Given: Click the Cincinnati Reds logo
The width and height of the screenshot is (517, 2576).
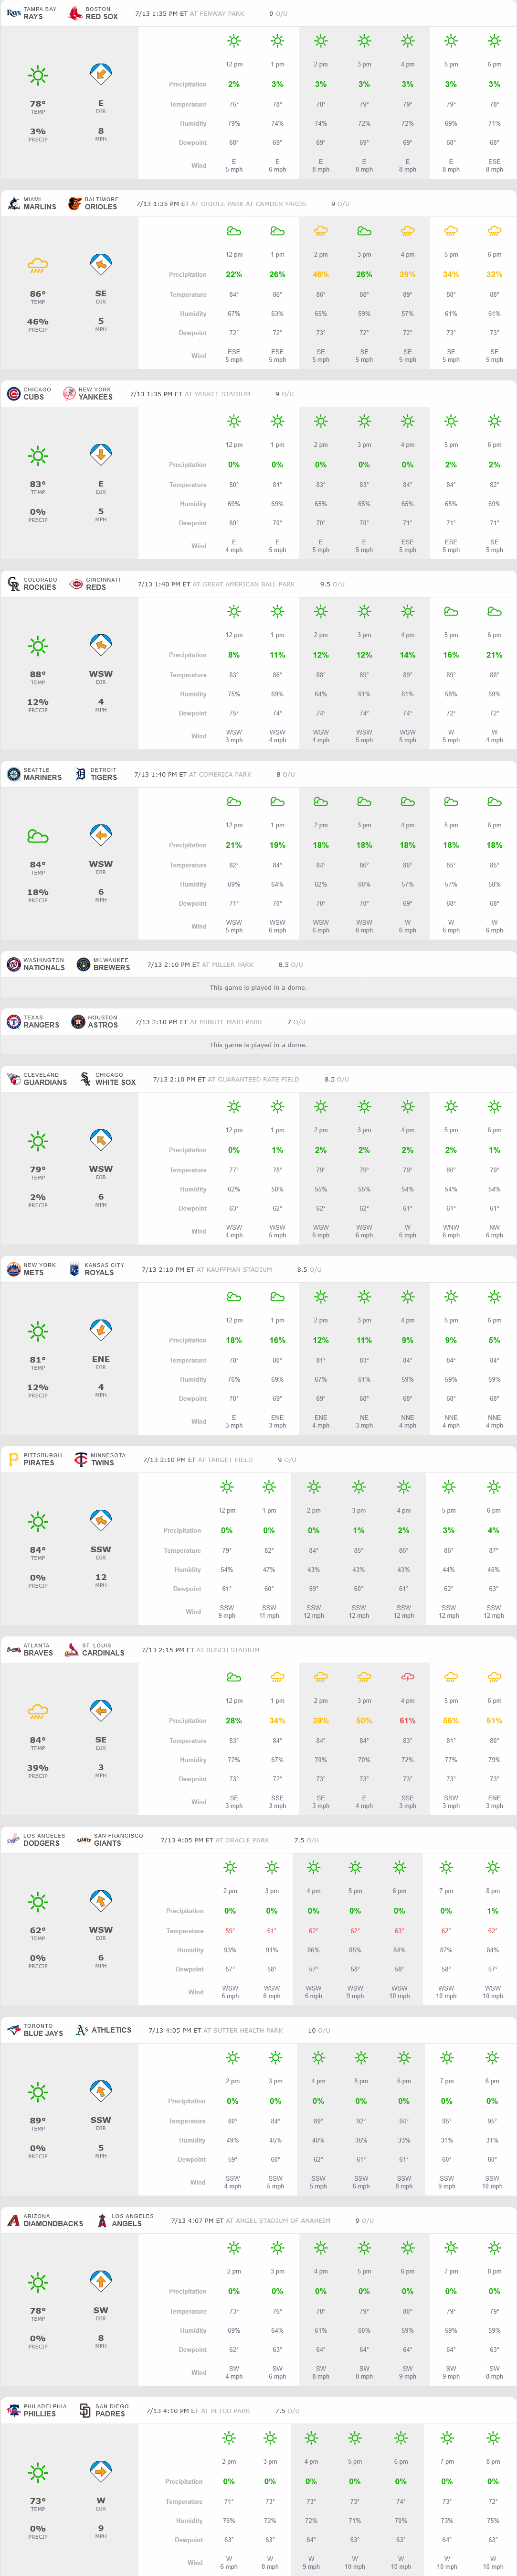Looking at the screenshot, I should (76, 584).
